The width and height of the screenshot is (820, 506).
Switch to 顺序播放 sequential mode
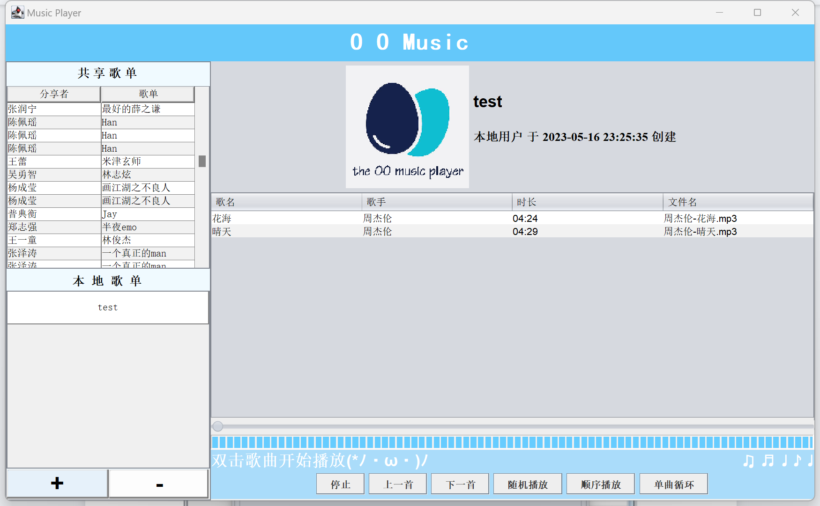(600, 484)
